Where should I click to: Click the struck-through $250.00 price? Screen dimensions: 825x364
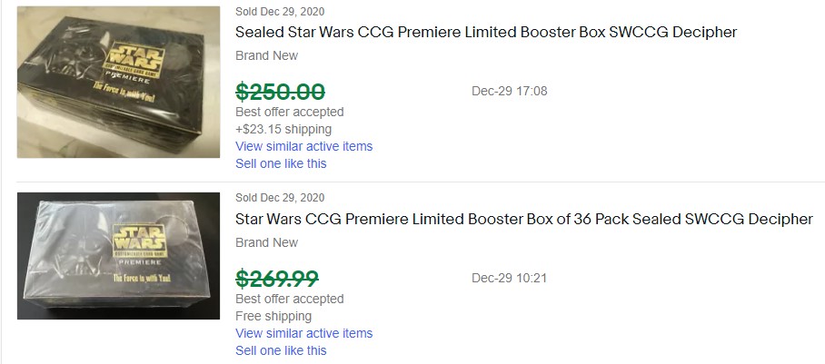280,91
